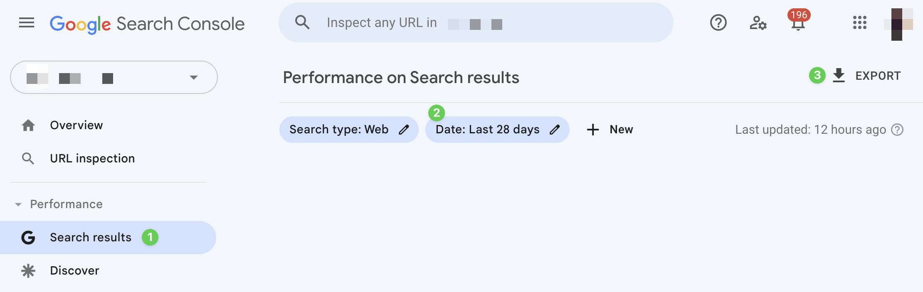
Task: Open notifications bell with 196 badge
Action: pyautogui.click(x=798, y=24)
